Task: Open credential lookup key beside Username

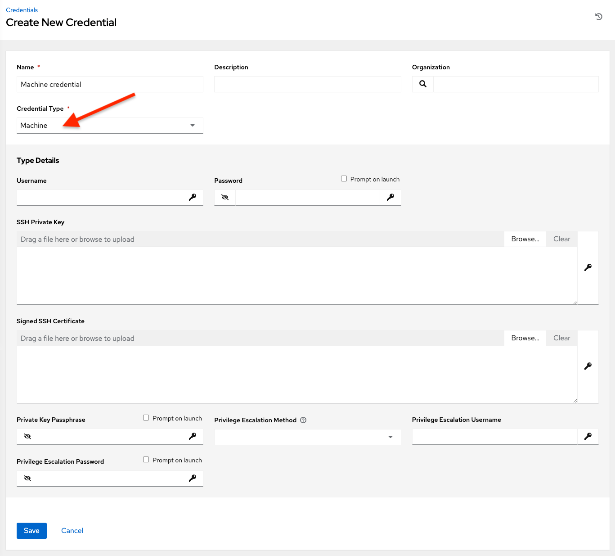Action: pyautogui.click(x=193, y=197)
